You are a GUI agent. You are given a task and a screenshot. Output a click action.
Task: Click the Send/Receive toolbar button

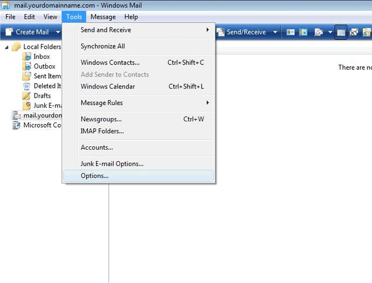point(241,32)
